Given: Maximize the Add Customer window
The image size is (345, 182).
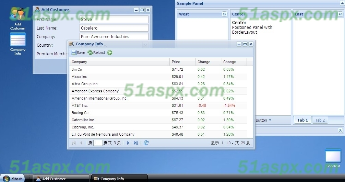Looking at the screenshot, I should pos(142,10).
